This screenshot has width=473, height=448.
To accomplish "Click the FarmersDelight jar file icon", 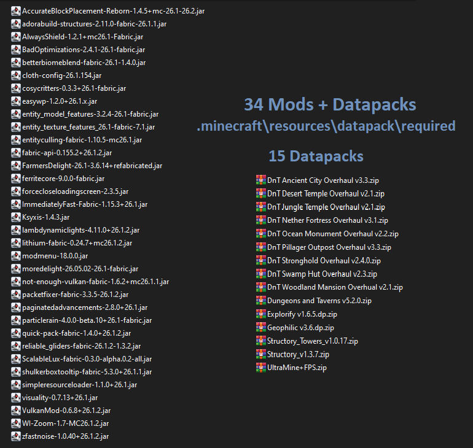I will point(16,166).
